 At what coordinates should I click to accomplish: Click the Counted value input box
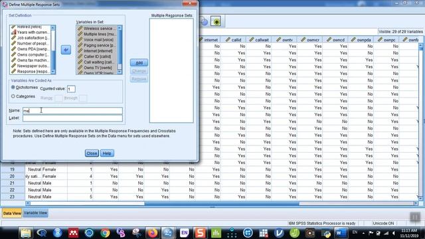[x=71, y=89]
